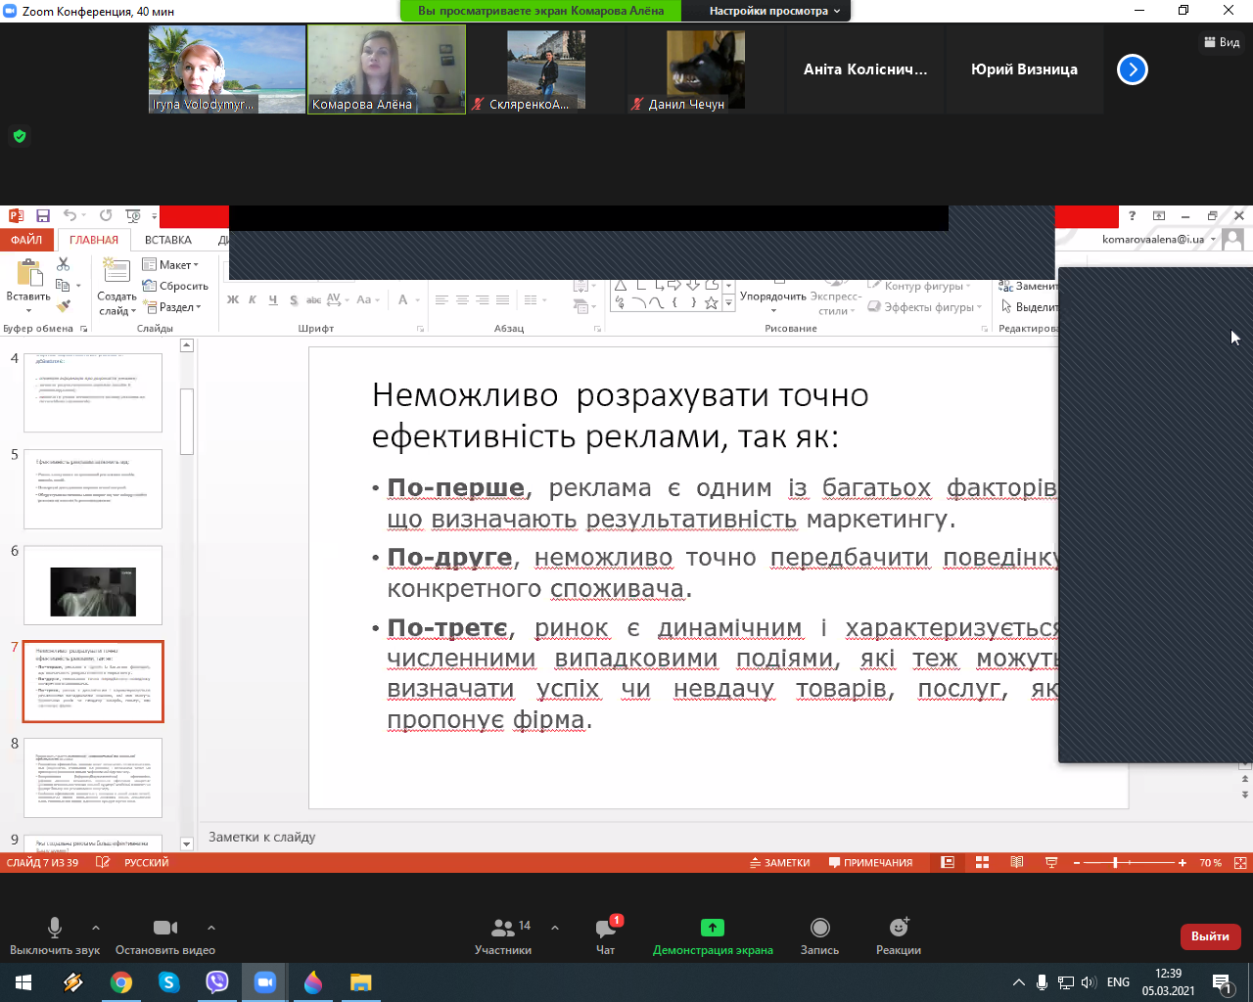Click slide panel scroll down arrow

pos(187,843)
